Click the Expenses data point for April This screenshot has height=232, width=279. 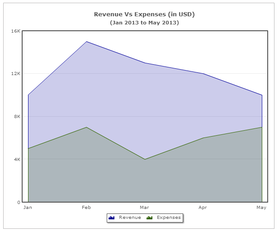pyautogui.click(x=203, y=138)
